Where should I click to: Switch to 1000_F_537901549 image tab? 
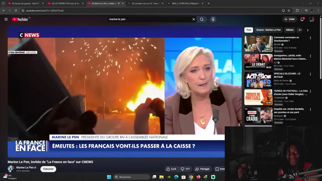185,4
